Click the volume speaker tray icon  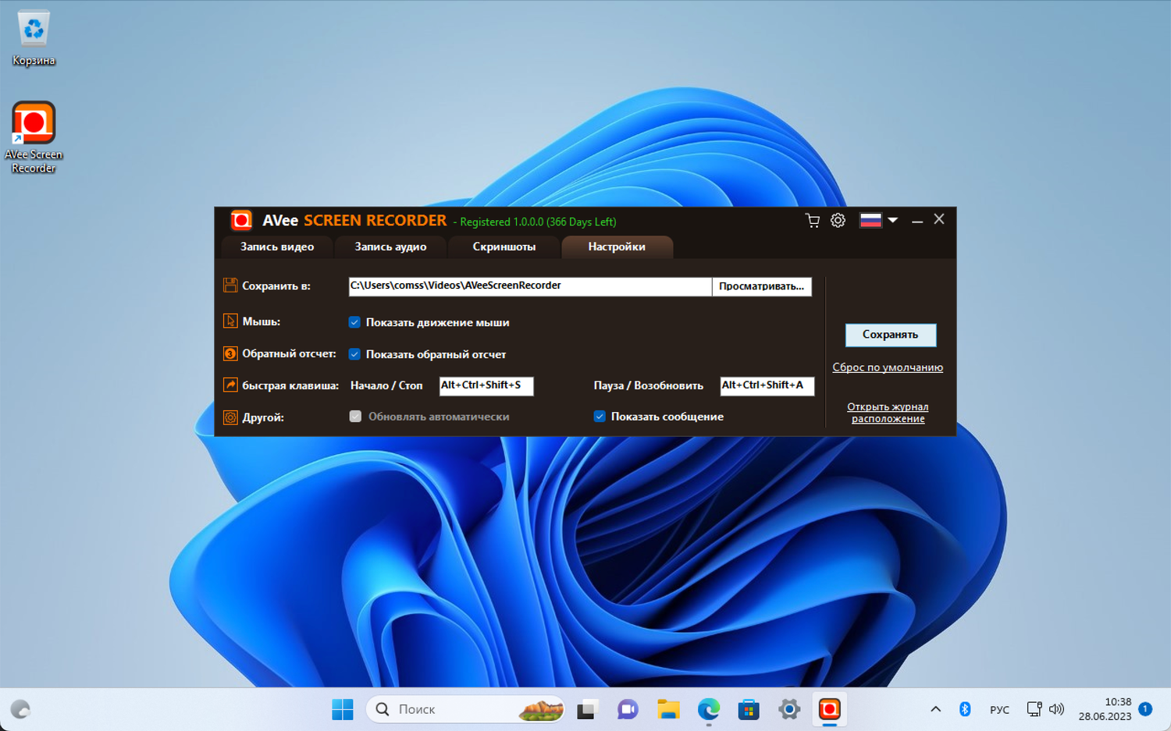(x=1056, y=709)
